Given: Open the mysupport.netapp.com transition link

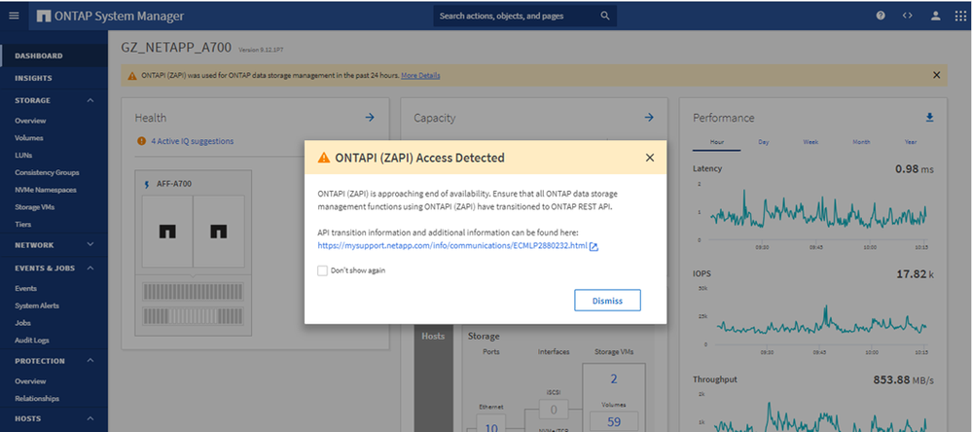Looking at the screenshot, I should [451, 246].
